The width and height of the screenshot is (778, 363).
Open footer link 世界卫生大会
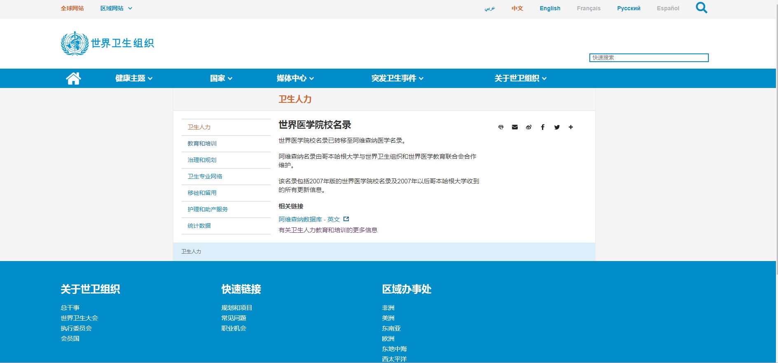point(79,318)
